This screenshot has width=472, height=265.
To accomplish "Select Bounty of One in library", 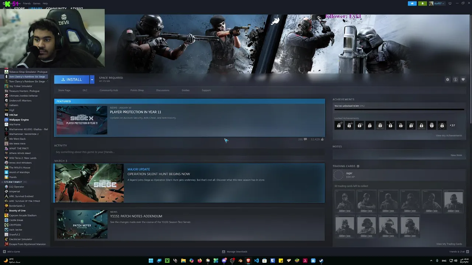I will (x=17, y=211).
